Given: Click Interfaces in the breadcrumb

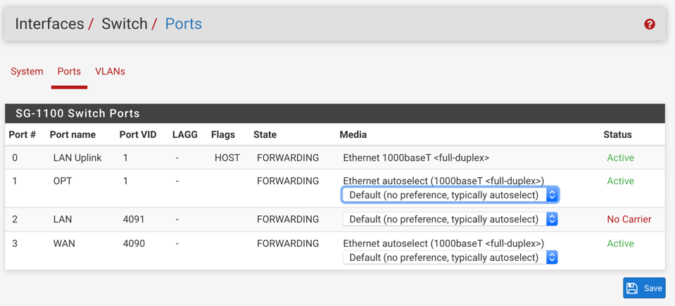Looking at the screenshot, I should 49,24.
